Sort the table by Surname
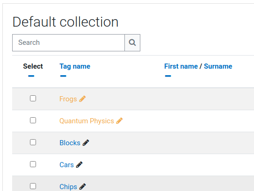Viewport: 254px width, 191px height. [218, 66]
